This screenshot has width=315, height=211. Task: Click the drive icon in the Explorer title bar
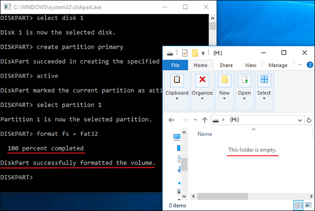(170, 53)
